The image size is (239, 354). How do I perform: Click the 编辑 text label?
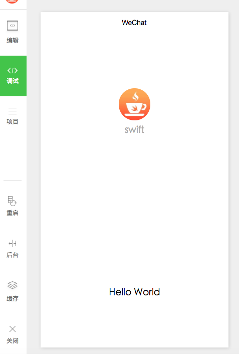point(13,41)
